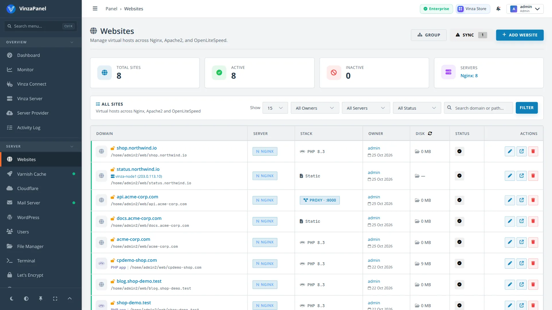
Task: Open shop.northwind.io domain link
Action: point(137,148)
